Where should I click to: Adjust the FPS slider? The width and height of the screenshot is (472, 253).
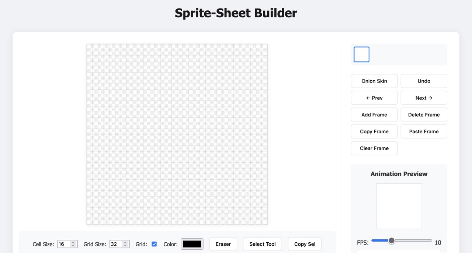[x=392, y=240]
